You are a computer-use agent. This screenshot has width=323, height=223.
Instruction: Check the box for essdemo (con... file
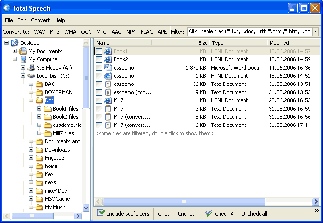pos(99,92)
